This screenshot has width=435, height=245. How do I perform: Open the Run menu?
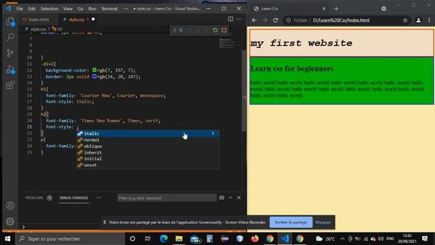[92, 9]
